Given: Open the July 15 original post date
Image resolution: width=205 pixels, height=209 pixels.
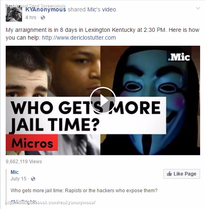Looking at the screenshot, I should (18, 179).
